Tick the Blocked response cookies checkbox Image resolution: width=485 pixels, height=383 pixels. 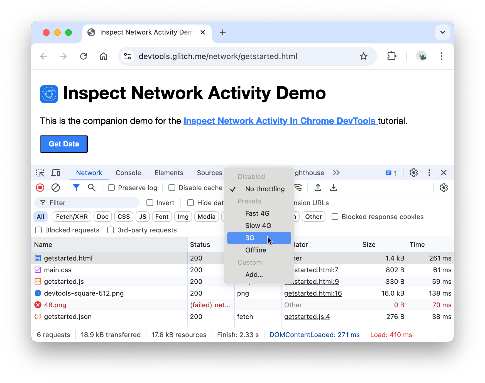335,217
